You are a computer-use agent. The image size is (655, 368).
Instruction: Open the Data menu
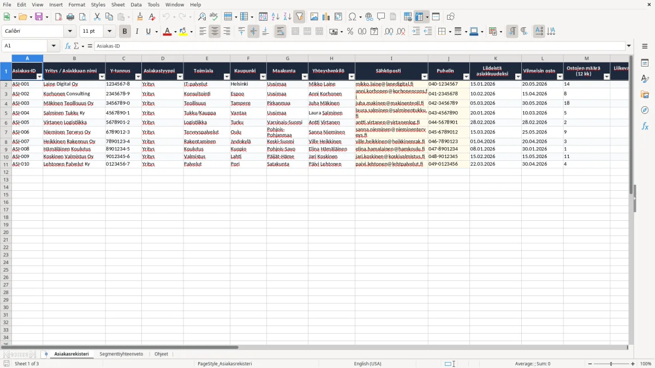click(x=136, y=4)
